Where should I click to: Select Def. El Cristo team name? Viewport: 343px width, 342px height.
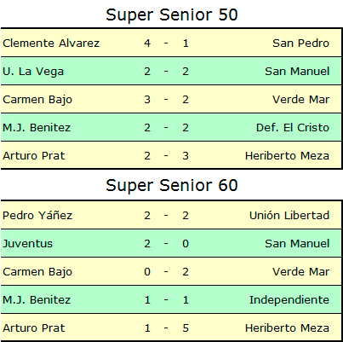[293, 128]
